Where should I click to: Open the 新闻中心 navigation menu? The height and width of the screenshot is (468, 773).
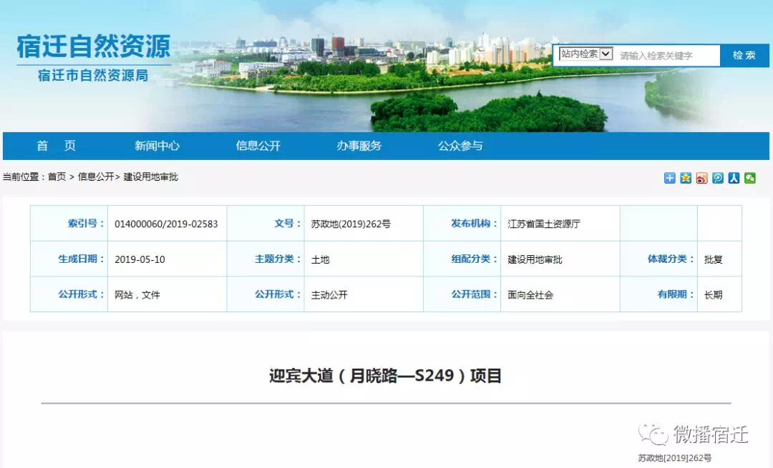tap(157, 146)
